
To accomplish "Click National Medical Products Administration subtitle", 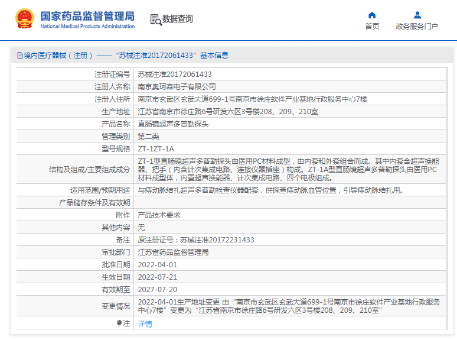I will [87, 26].
